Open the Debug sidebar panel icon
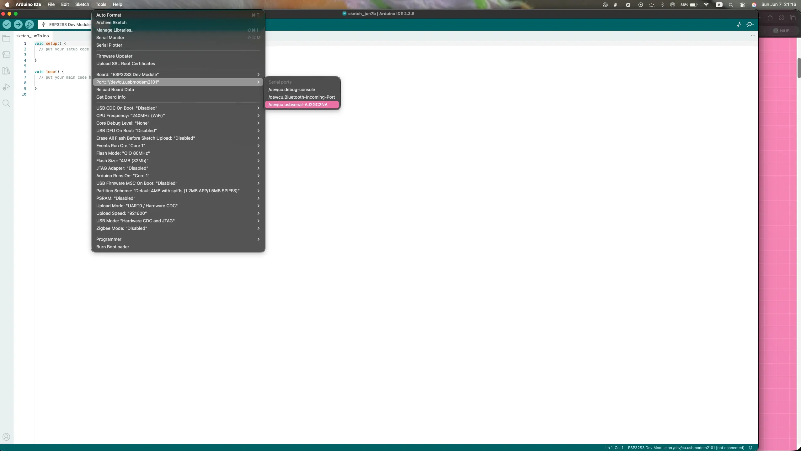The width and height of the screenshot is (801, 451). click(x=6, y=87)
